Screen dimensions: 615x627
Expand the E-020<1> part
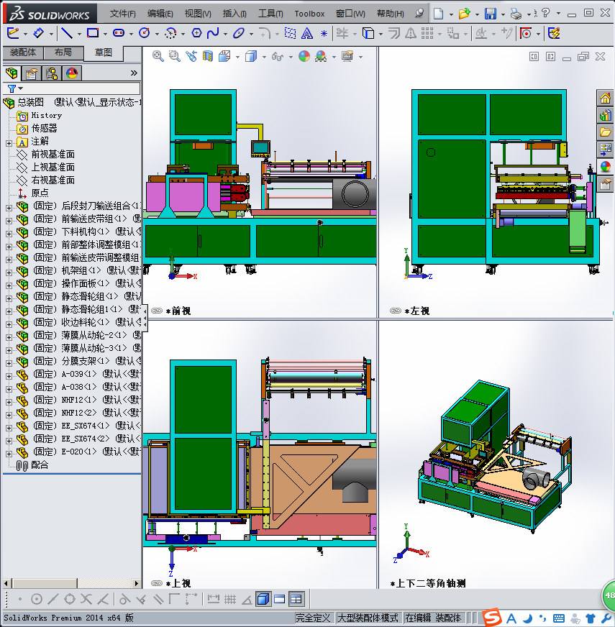(x=9, y=454)
